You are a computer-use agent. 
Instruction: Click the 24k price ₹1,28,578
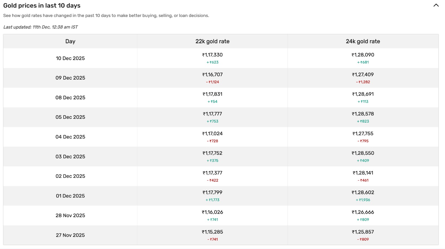[x=363, y=114]
